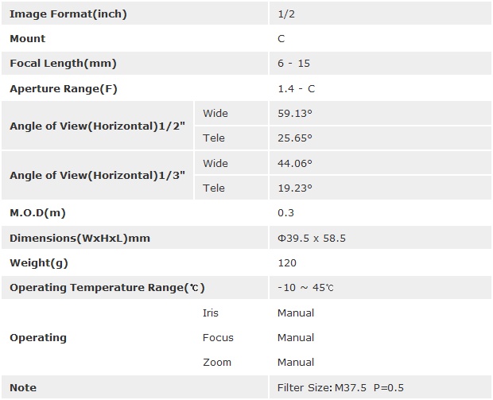Select the Iris sub-label
Screen dimensions: 493x400
pos(210,313)
